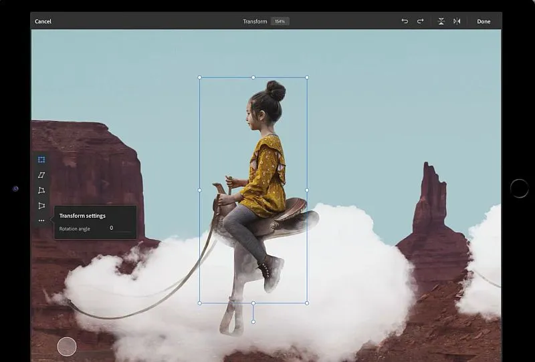
Task: Select the distort transform tool
Action: click(x=41, y=190)
